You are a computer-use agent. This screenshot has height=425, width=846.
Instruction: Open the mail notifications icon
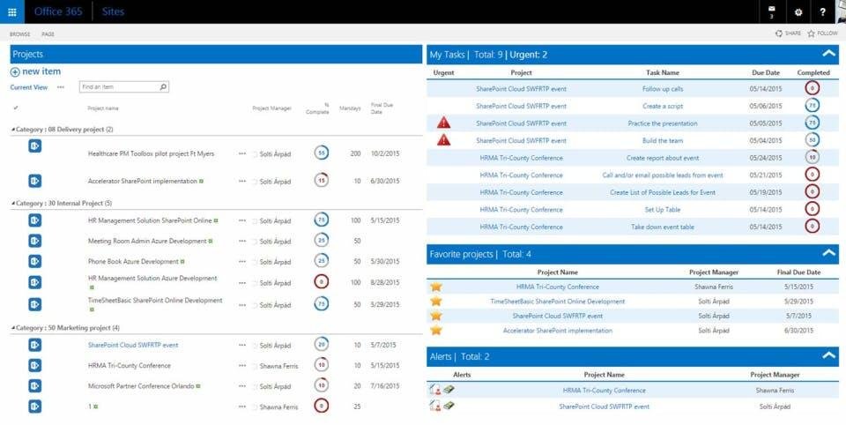point(771,10)
